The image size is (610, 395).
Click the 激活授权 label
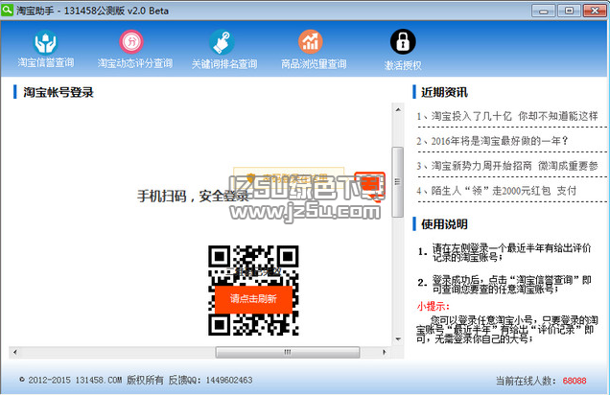pos(403,65)
